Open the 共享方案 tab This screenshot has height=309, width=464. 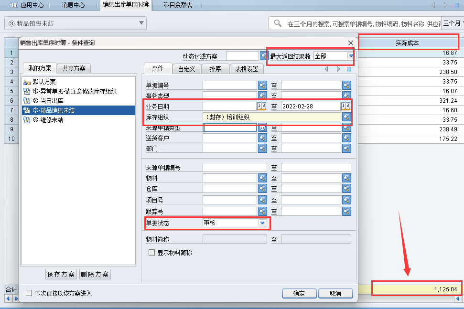tap(74, 68)
